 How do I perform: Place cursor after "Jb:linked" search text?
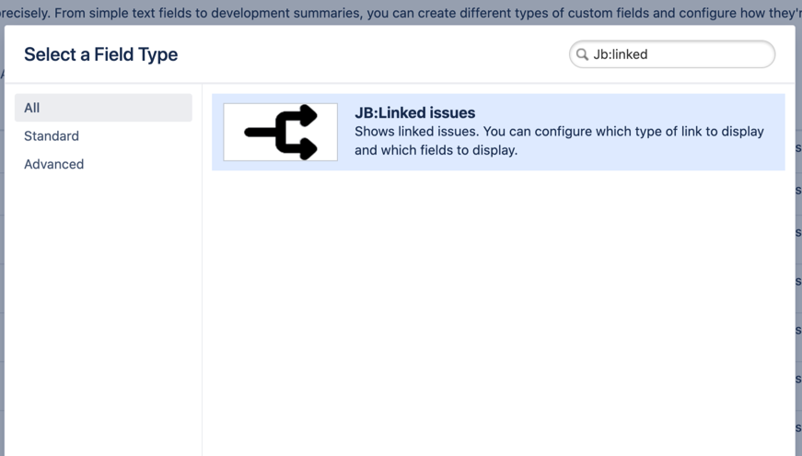click(649, 54)
